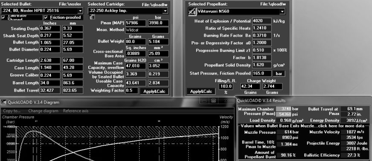Maximize the QuickLOAD Diagram window
This screenshot has height=161, width=372.
214,101
